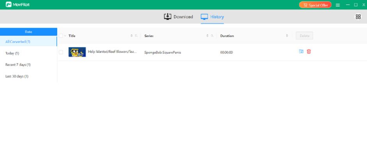This screenshot has height=151, width=367.
Task: Click the SpongeBob SquarePants series text
Action: pyautogui.click(x=163, y=52)
